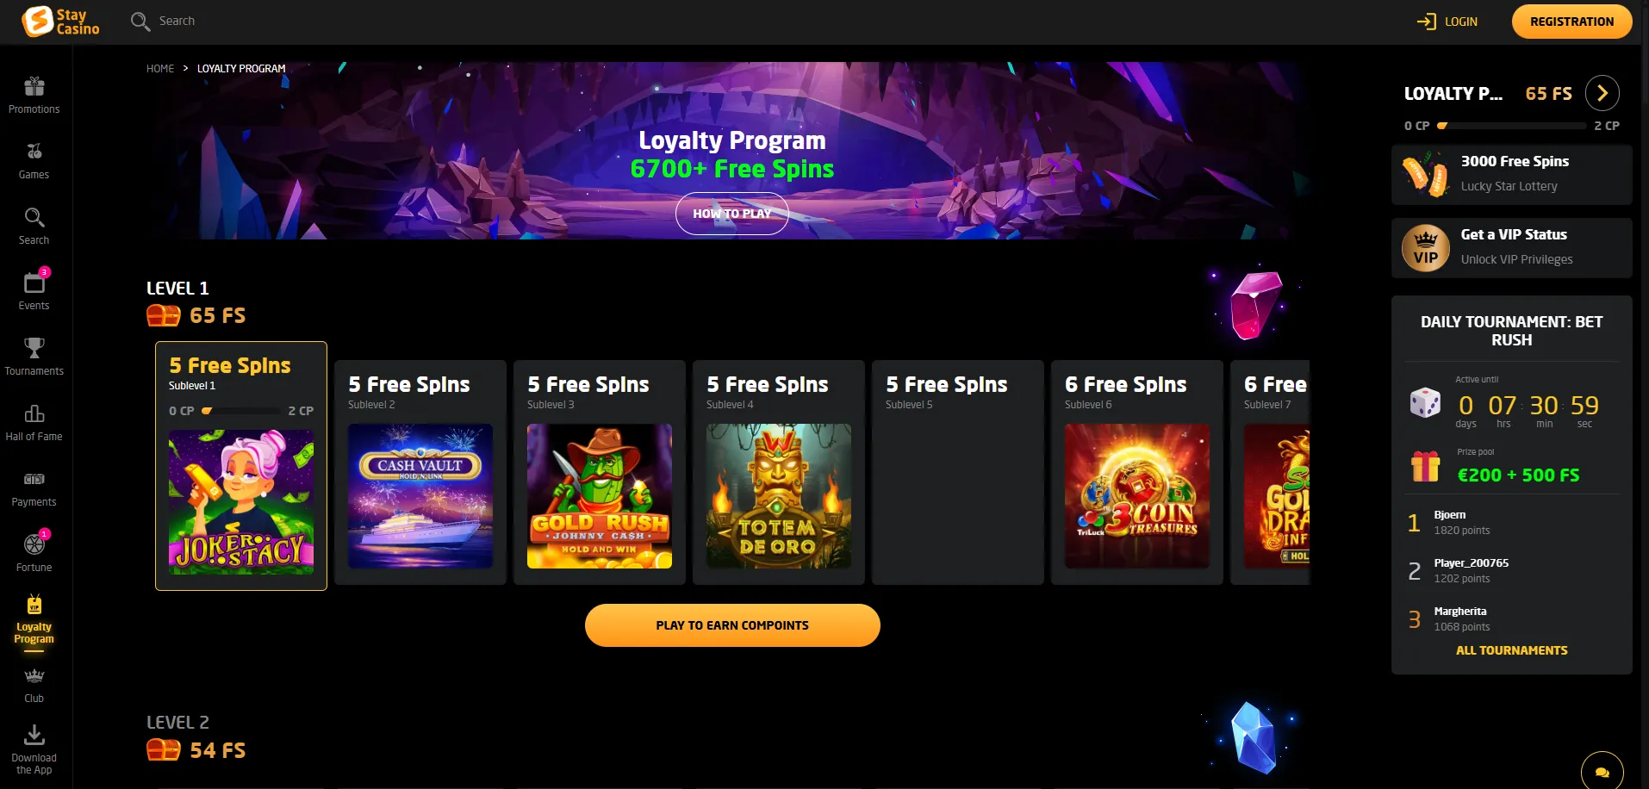Open the Gold Rush Johnny Cash thumbnail
This screenshot has height=789, width=1649.
600,496
